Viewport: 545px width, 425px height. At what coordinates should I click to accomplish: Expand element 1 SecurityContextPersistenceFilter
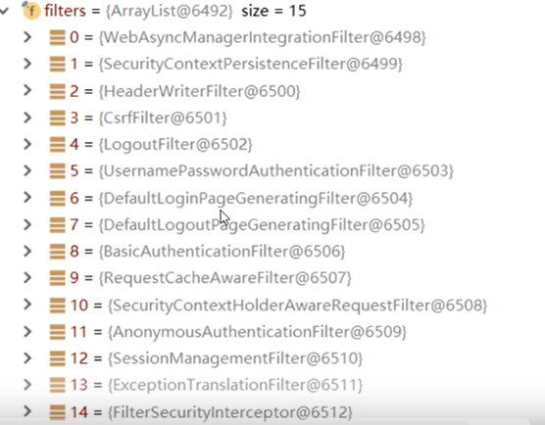point(27,64)
